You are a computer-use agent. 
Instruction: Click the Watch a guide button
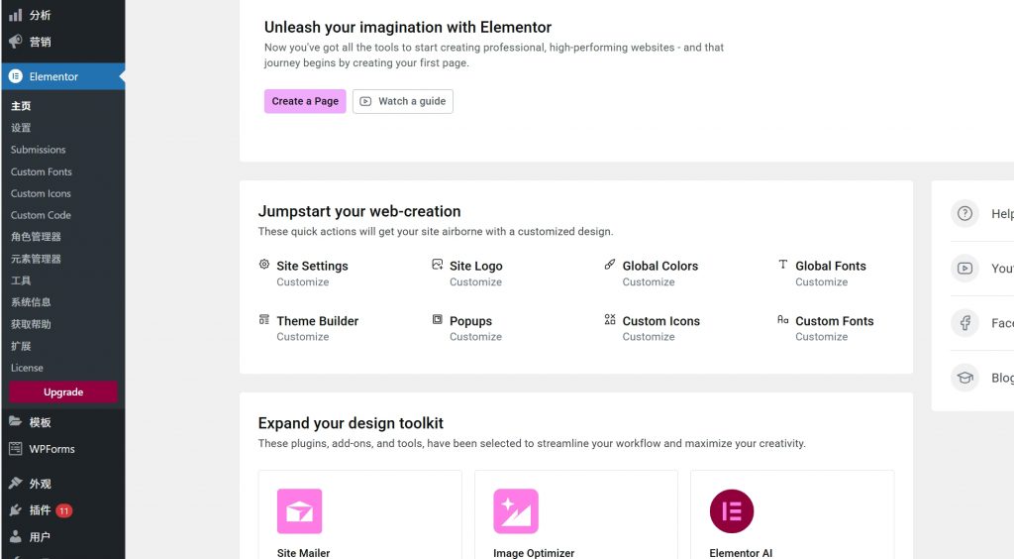403,101
